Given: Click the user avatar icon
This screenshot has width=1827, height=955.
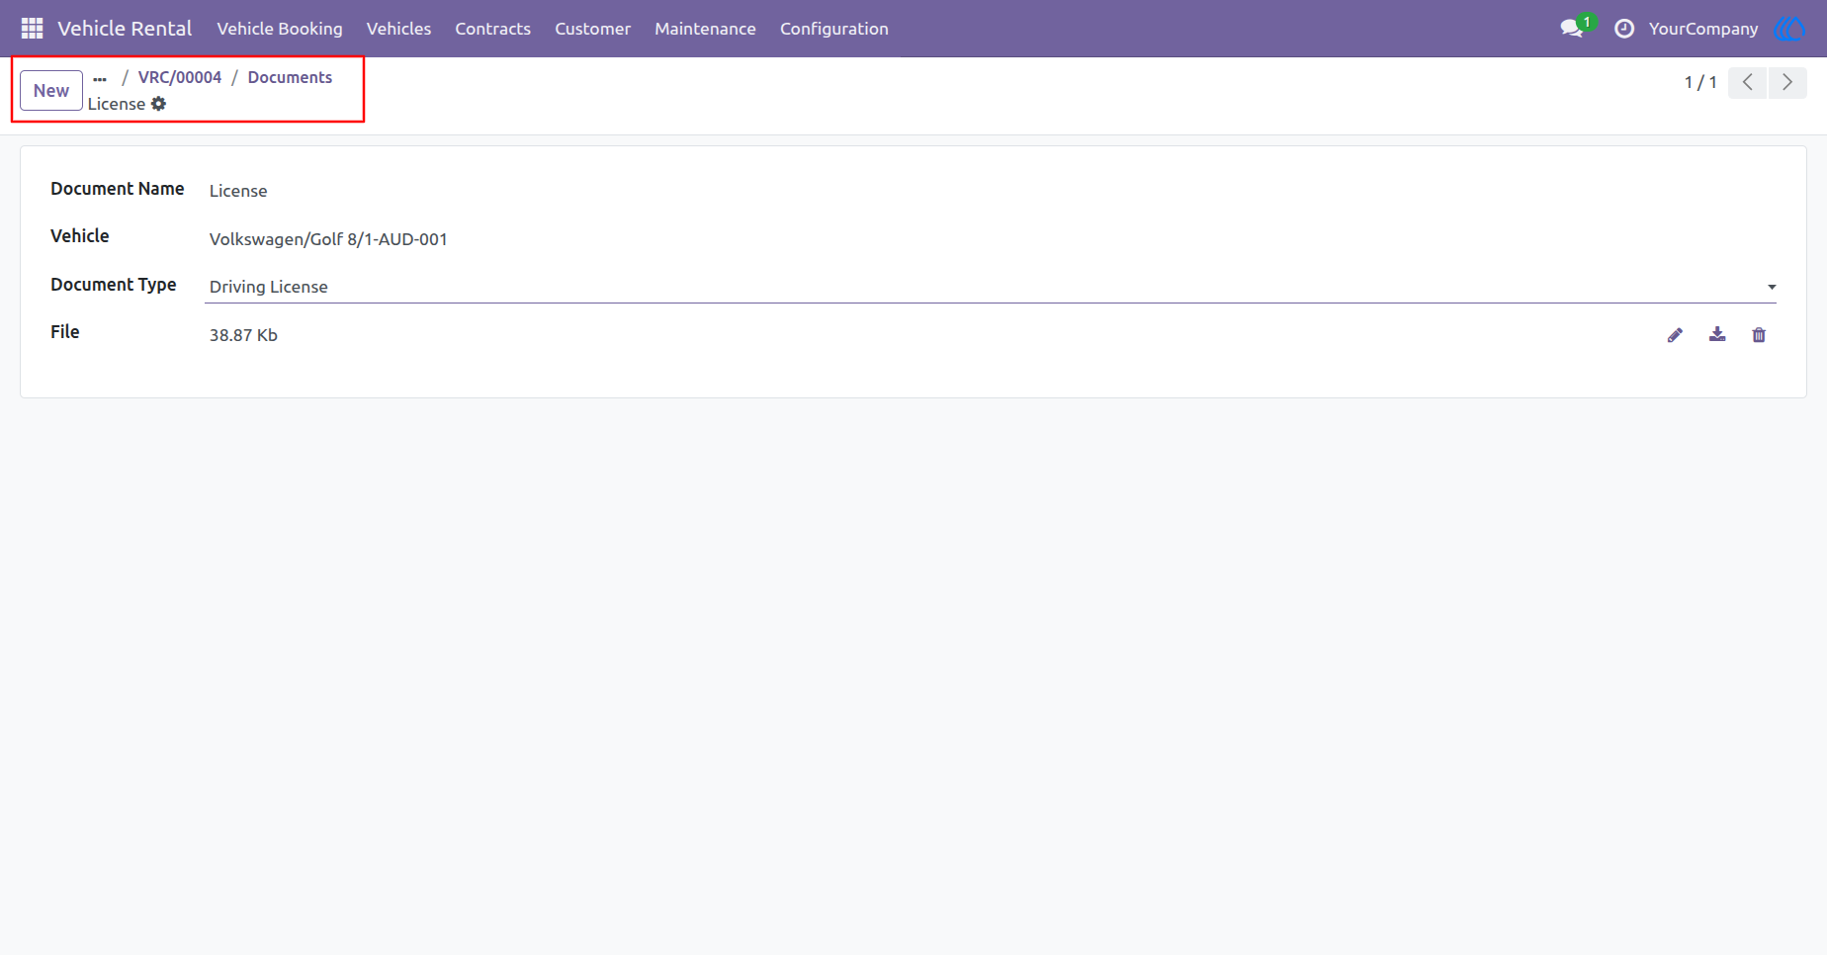Looking at the screenshot, I should point(1789,29).
